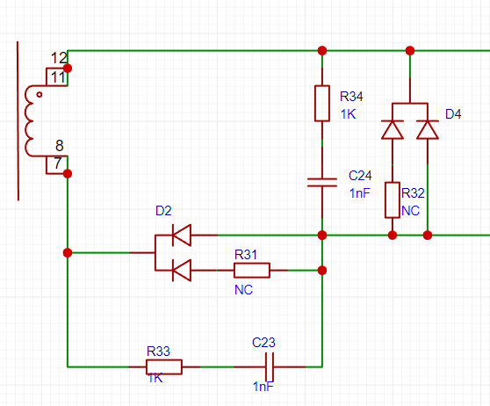Select the transformer winding coil
The width and height of the screenshot is (490, 406).
click(31, 120)
